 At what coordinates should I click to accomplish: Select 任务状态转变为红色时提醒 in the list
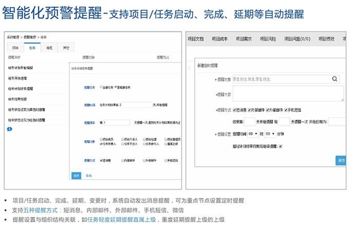point(27,120)
